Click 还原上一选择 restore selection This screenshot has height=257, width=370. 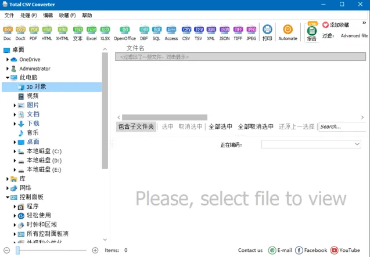[x=297, y=126]
